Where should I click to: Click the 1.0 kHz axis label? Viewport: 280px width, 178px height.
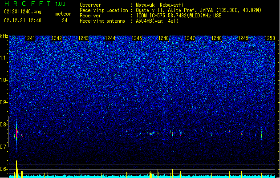point(4,80)
